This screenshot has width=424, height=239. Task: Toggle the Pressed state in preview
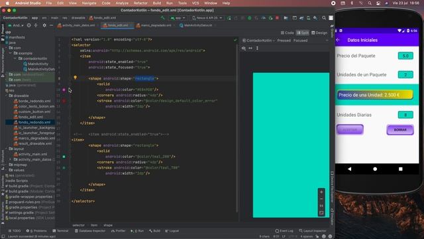click(284, 40)
